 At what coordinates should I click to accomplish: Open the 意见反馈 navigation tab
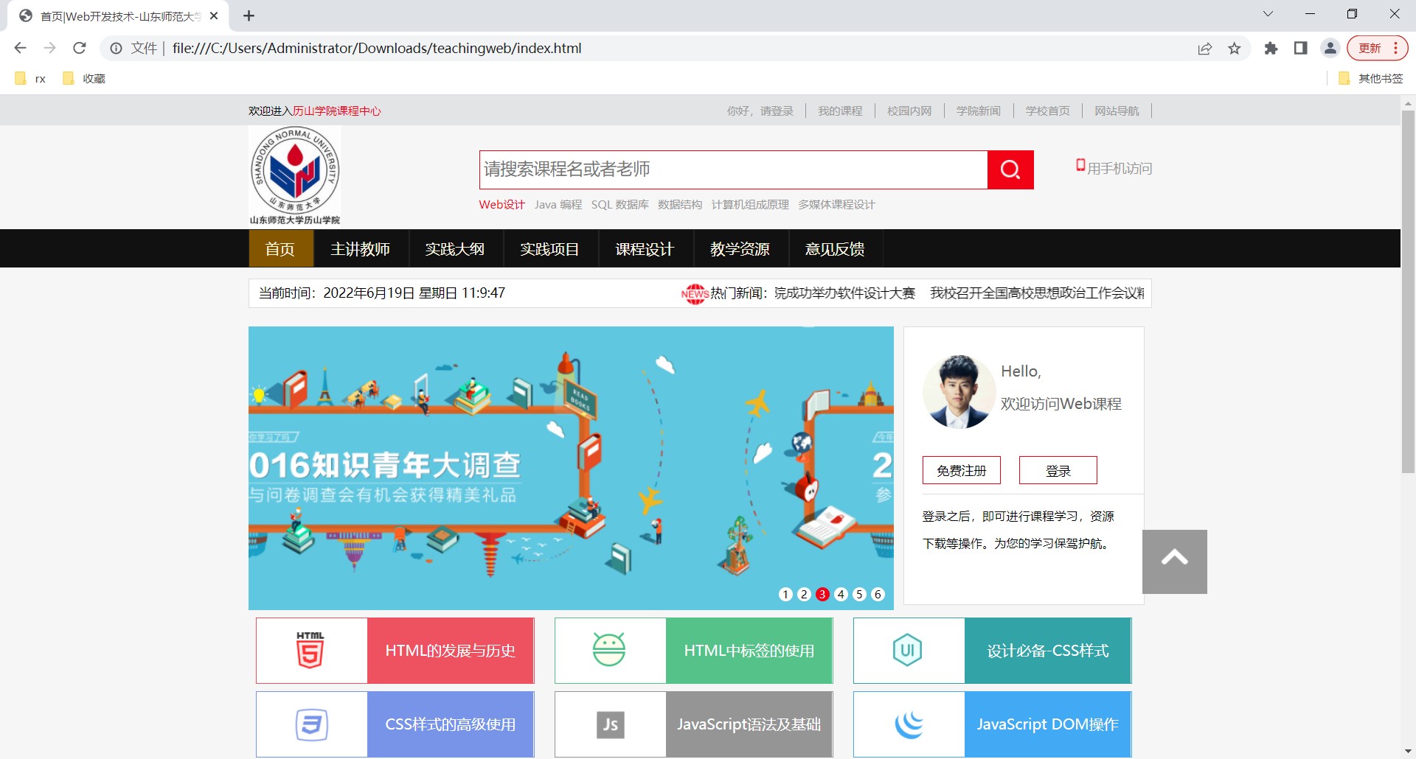click(835, 249)
